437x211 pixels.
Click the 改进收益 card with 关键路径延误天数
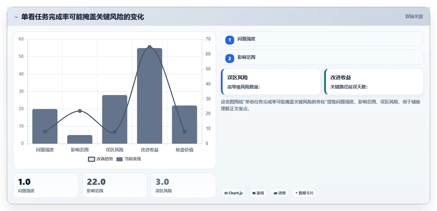(x=374, y=82)
